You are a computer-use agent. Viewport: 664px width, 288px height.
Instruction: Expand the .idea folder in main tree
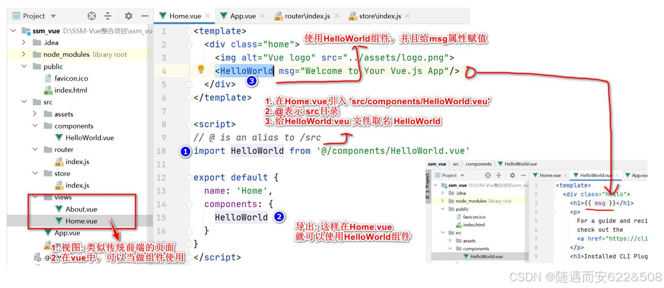(x=24, y=42)
